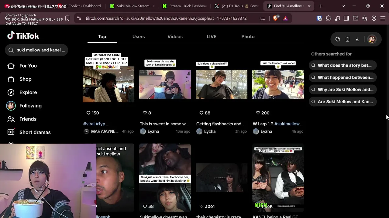Image resolution: width=389 pixels, height=218 pixels.
Task: View site information icon in address bar
Action: (x=79, y=18)
